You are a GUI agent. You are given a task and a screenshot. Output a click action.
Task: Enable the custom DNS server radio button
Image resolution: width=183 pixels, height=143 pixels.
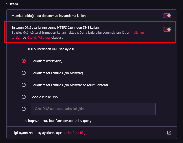click(24, 109)
